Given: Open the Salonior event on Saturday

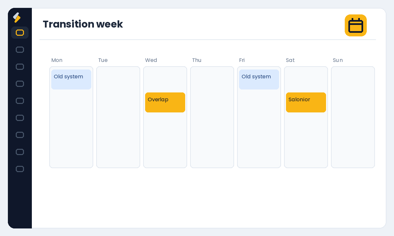Looking at the screenshot, I should [306, 102].
